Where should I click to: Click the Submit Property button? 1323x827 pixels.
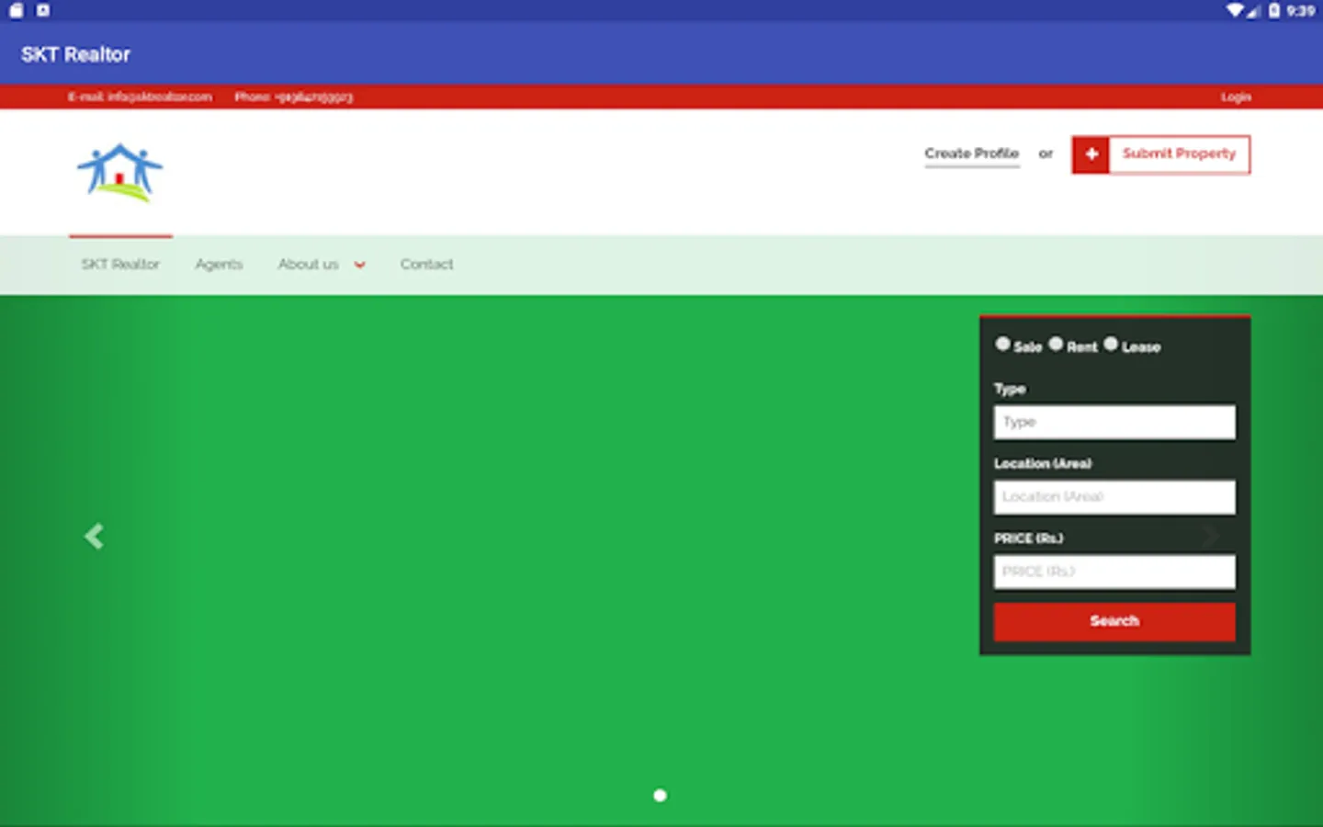click(x=1160, y=154)
